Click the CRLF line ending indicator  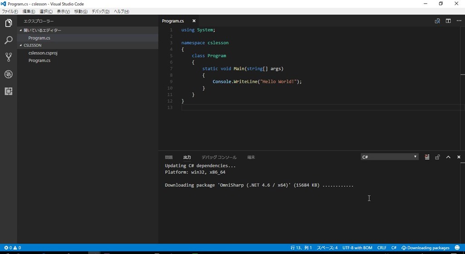(381, 248)
